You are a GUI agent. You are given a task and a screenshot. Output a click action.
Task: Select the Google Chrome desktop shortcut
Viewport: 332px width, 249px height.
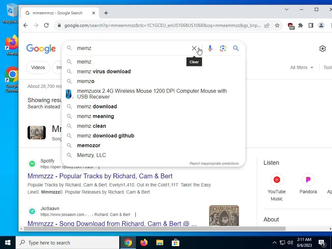[x=12, y=80]
